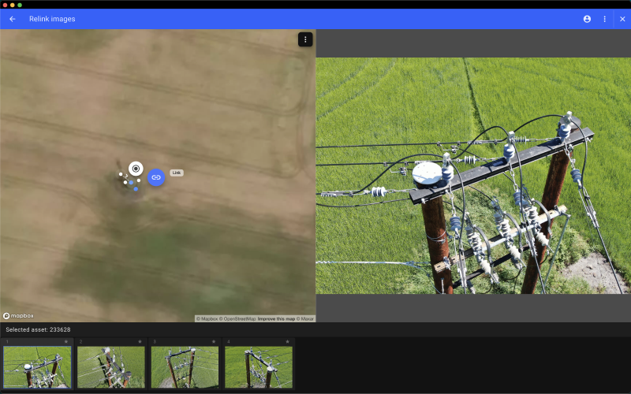Viewport: 631px width, 394px height.
Task: Expand the map options three-dot menu
Action: click(305, 39)
